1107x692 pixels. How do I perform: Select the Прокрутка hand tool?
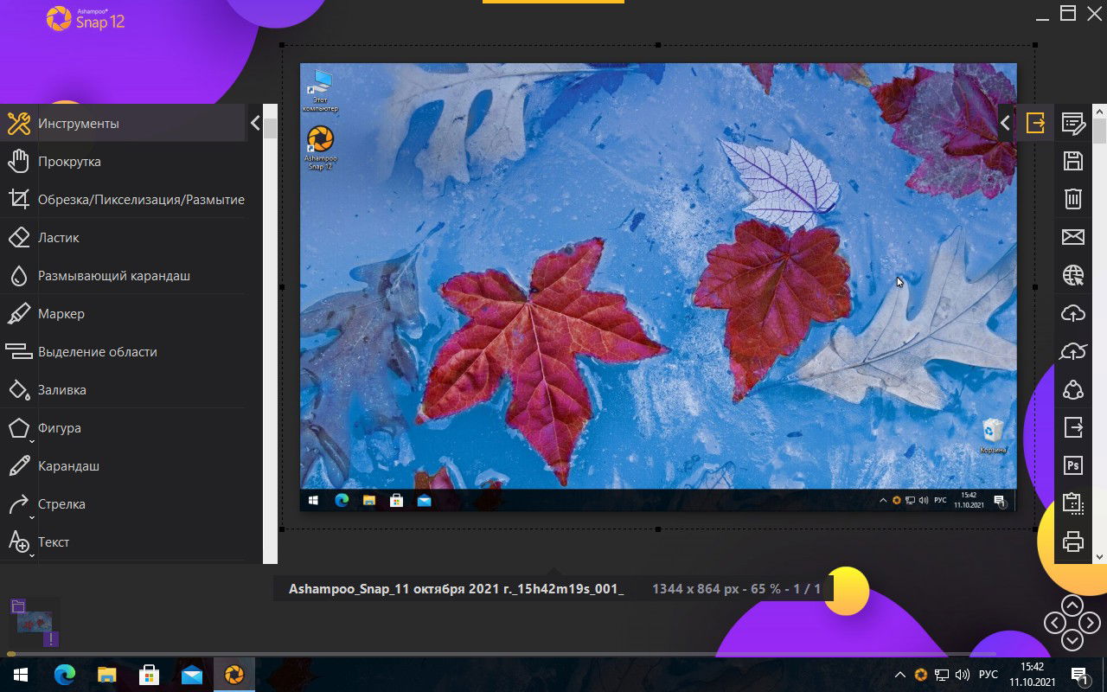coord(123,161)
